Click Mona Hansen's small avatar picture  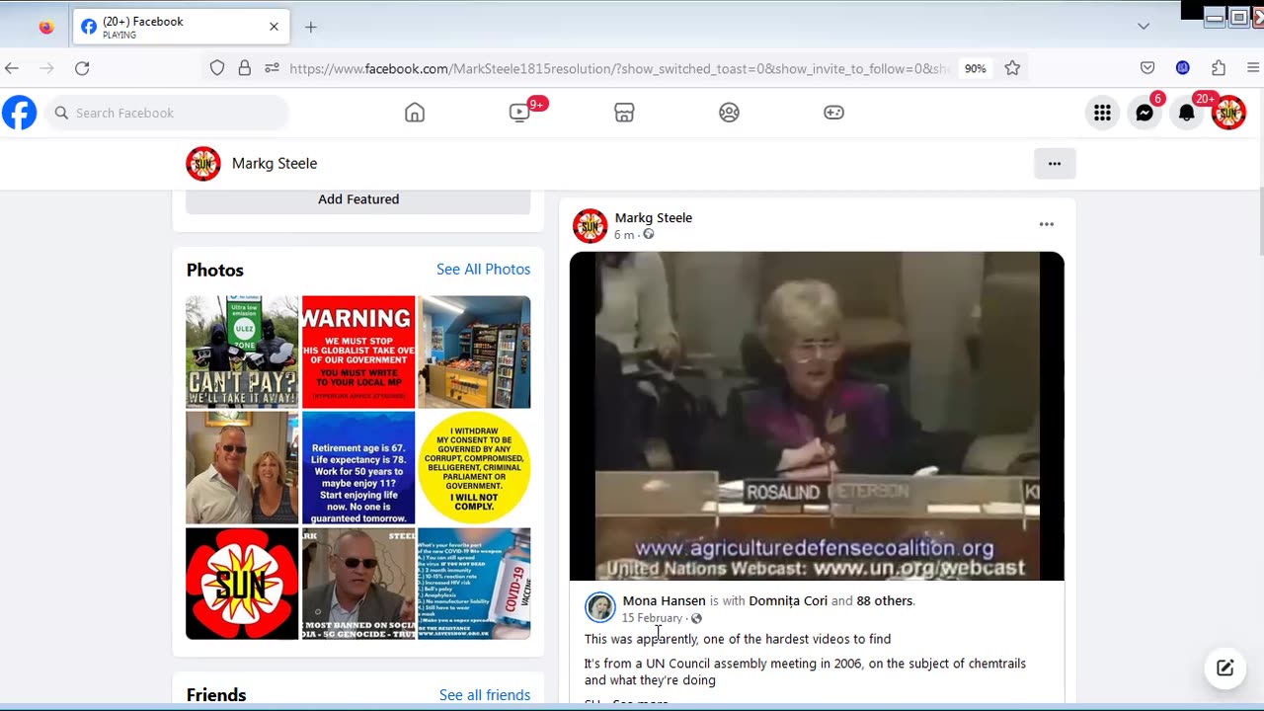coord(600,607)
